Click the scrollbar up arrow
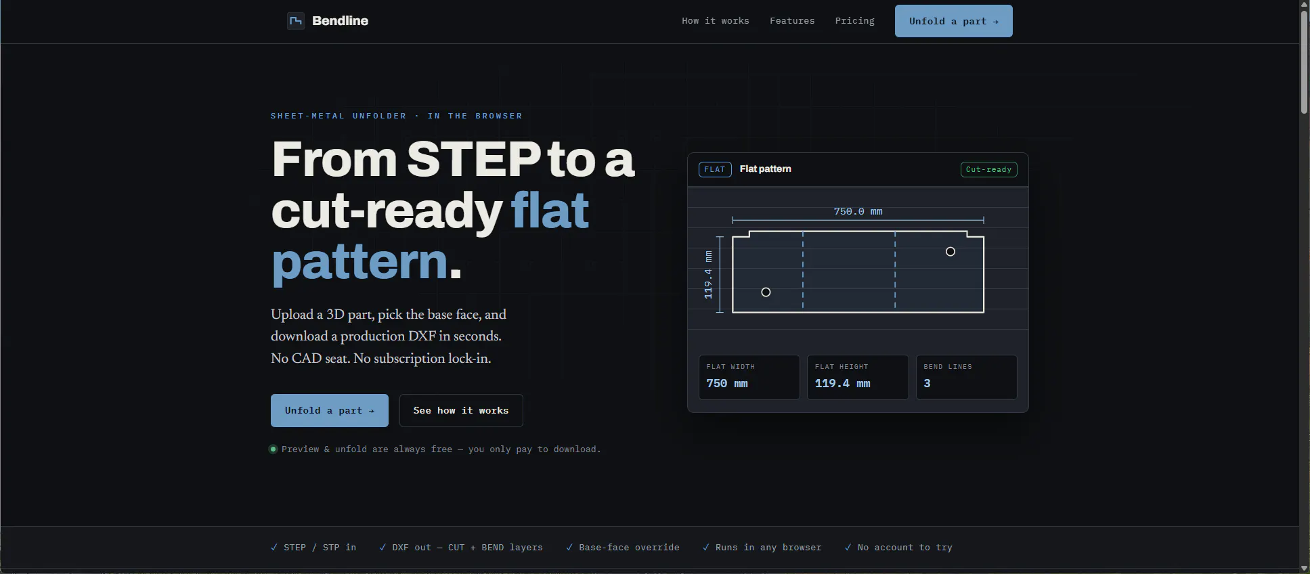Image resolution: width=1310 pixels, height=574 pixels. 1304,5
